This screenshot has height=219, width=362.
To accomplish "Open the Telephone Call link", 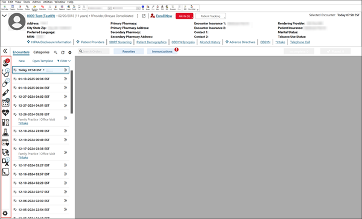I will (300, 42).
